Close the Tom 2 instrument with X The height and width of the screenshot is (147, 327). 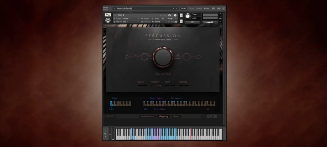coord(220,14)
